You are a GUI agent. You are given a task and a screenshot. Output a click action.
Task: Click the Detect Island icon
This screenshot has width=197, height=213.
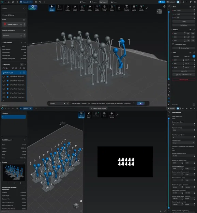coord(89,115)
